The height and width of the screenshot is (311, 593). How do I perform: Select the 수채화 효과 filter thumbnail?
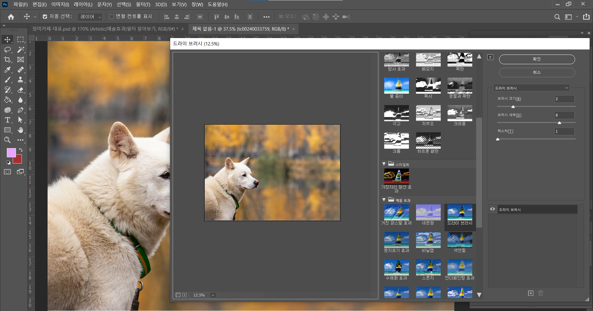click(x=396, y=268)
